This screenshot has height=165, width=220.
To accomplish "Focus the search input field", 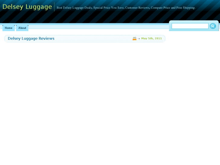I will click(x=190, y=26).
